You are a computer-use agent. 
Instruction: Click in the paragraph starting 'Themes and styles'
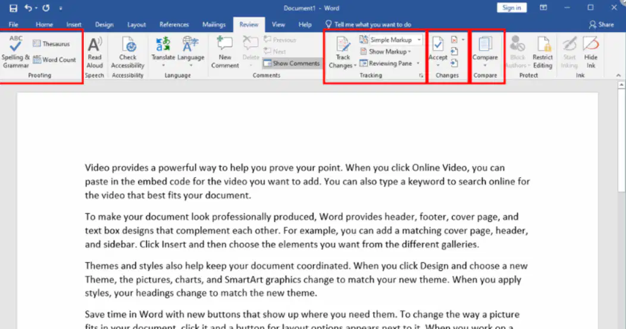click(306, 280)
